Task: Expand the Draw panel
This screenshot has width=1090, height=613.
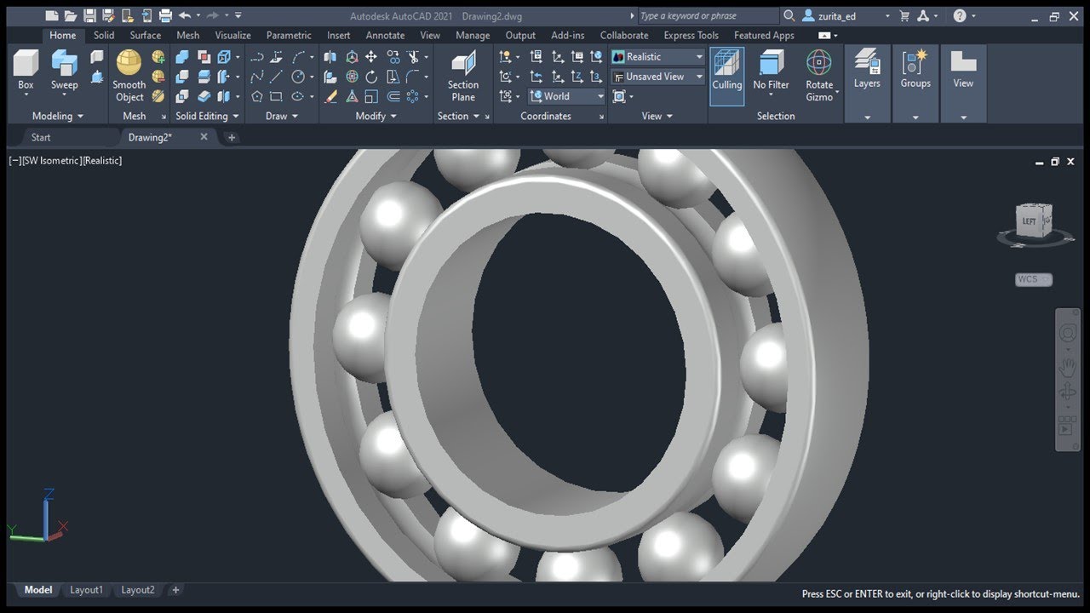Action: 282,116
